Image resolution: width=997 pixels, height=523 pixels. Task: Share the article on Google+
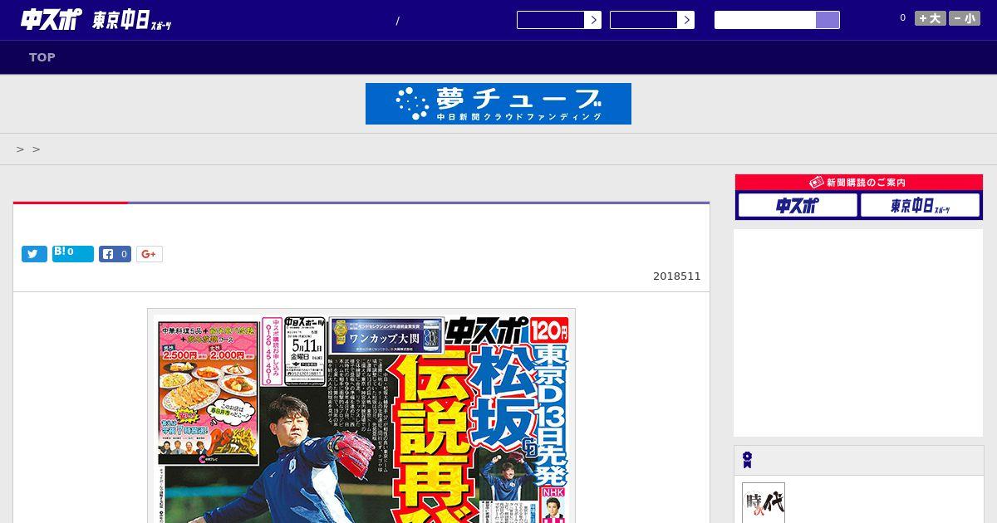click(x=150, y=254)
